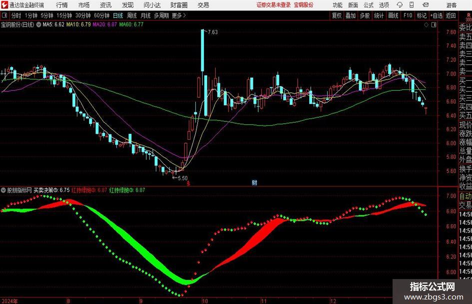Image resolution: width=472 pixels, height=304 pixels.
Task: Select the 日线 daily period tab
Action: click(118, 15)
